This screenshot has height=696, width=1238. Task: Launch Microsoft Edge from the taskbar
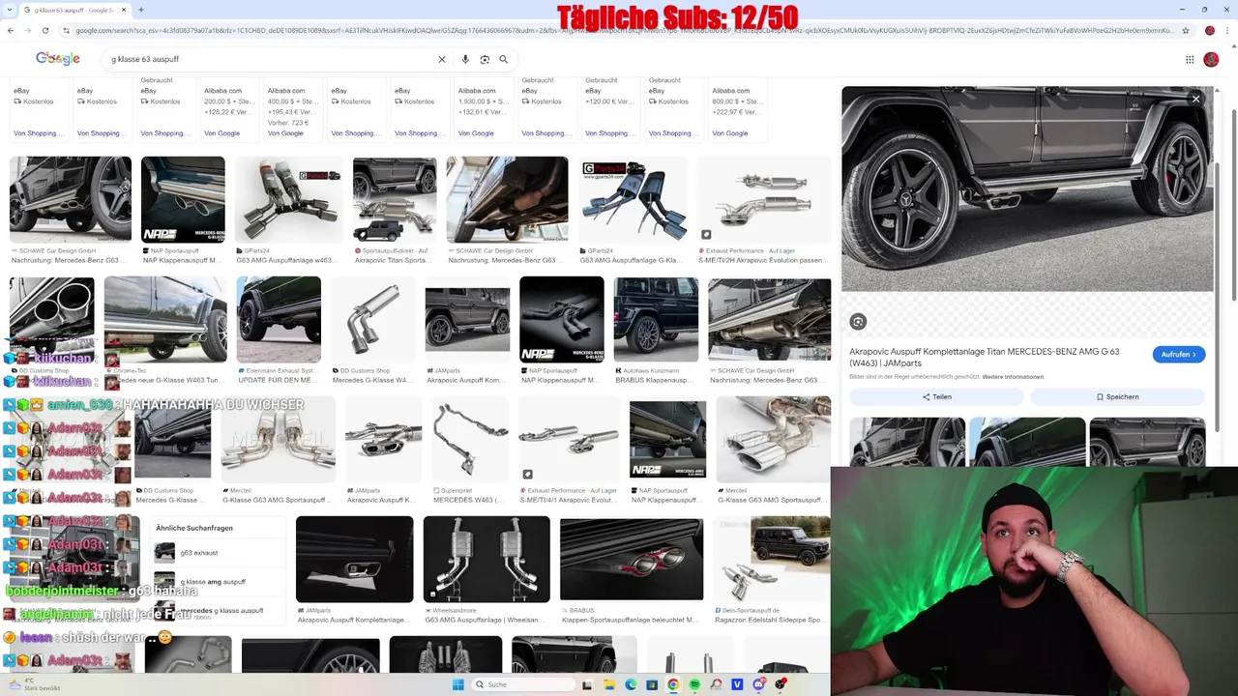(631, 684)
